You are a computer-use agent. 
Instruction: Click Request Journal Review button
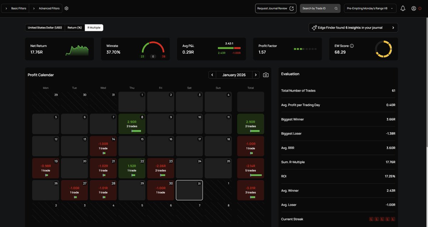[276, 8]
